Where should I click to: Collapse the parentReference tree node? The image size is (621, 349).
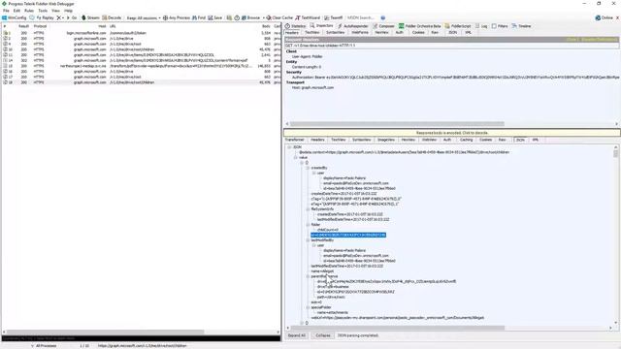[308, 276]
